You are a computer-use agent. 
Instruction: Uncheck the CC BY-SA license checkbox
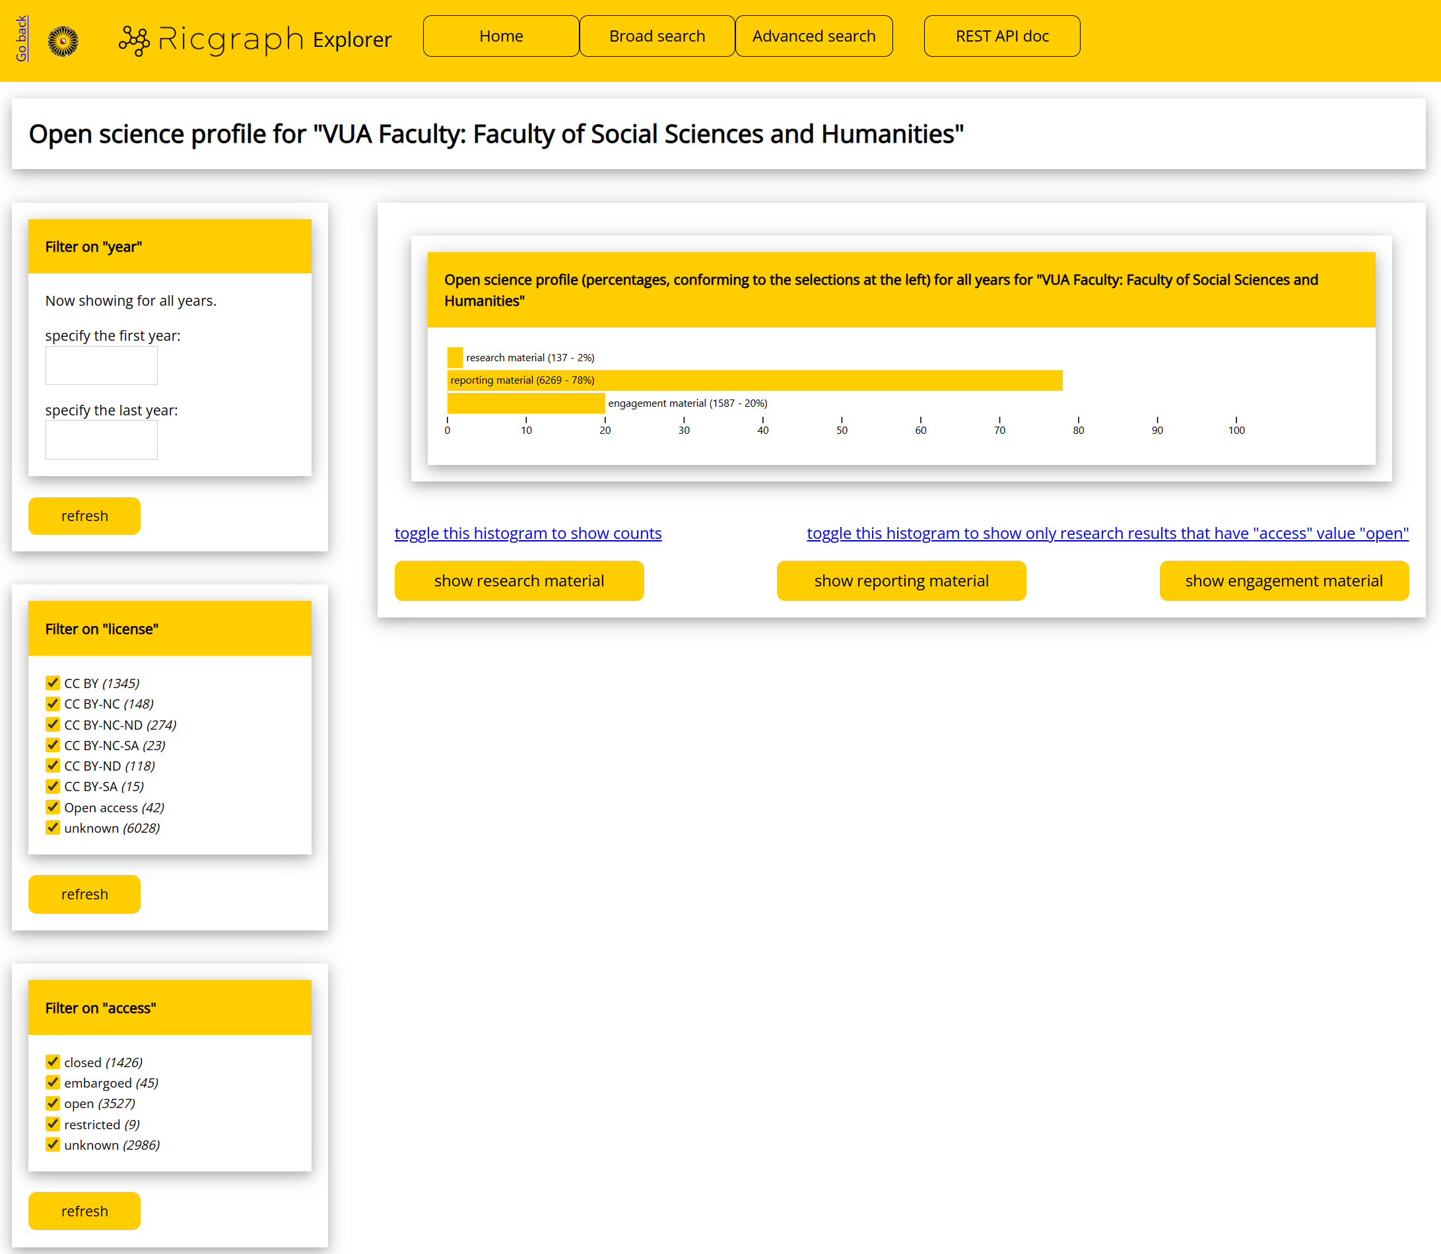click(x=52, y=786)
